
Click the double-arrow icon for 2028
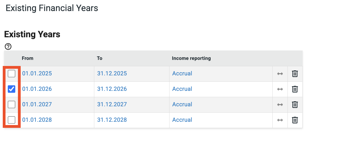pyautogui.click(x=280, y=120)
